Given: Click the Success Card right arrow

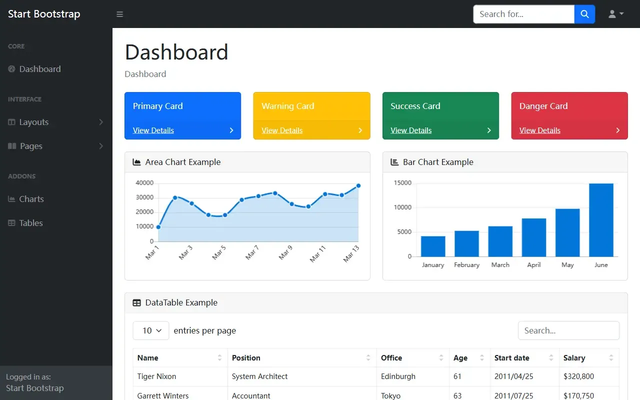Looking at the screenshot, I should point(489,130).
